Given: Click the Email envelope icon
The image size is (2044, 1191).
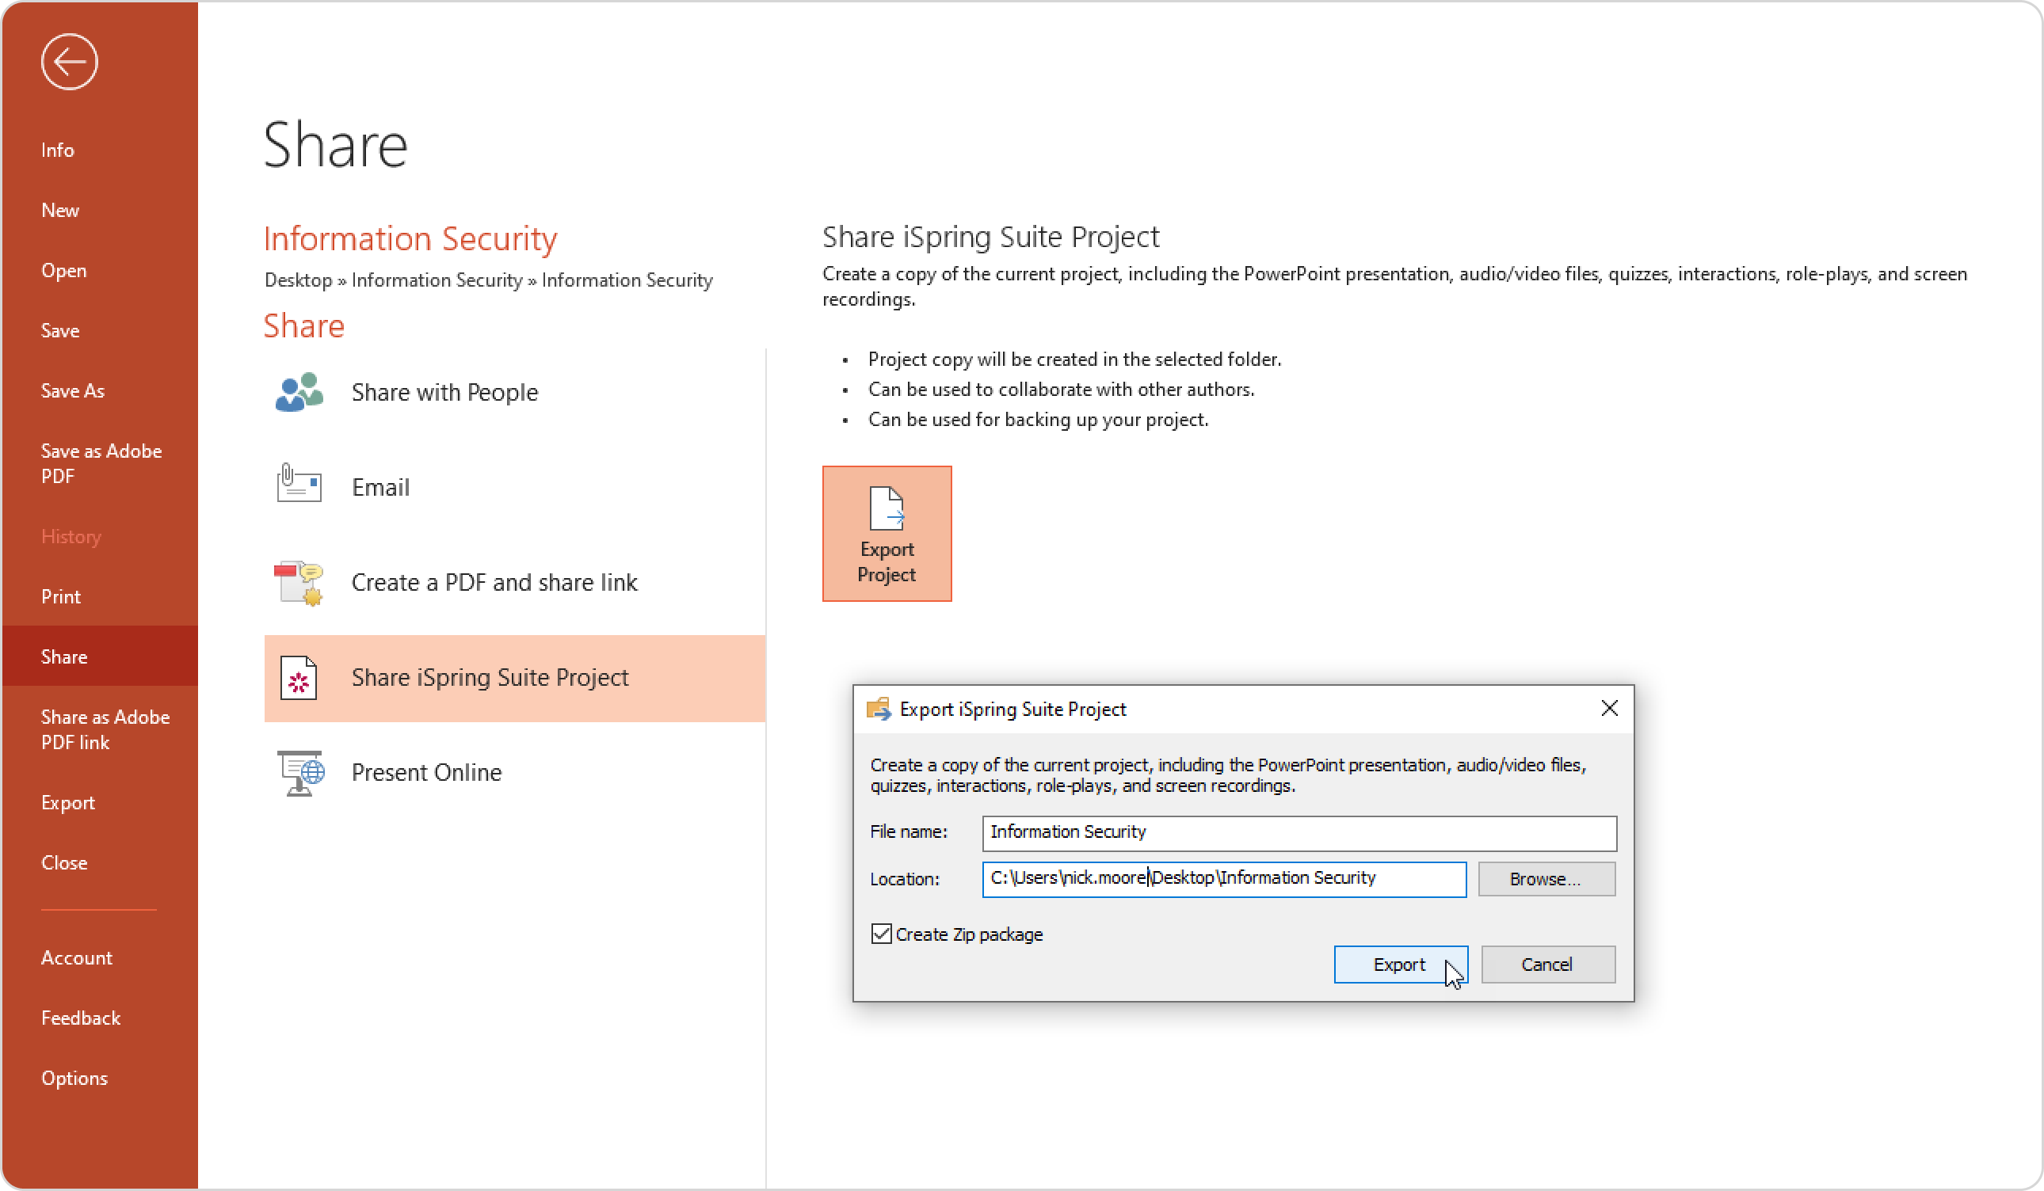Looking at the screenshot, I should click(299, 483).
